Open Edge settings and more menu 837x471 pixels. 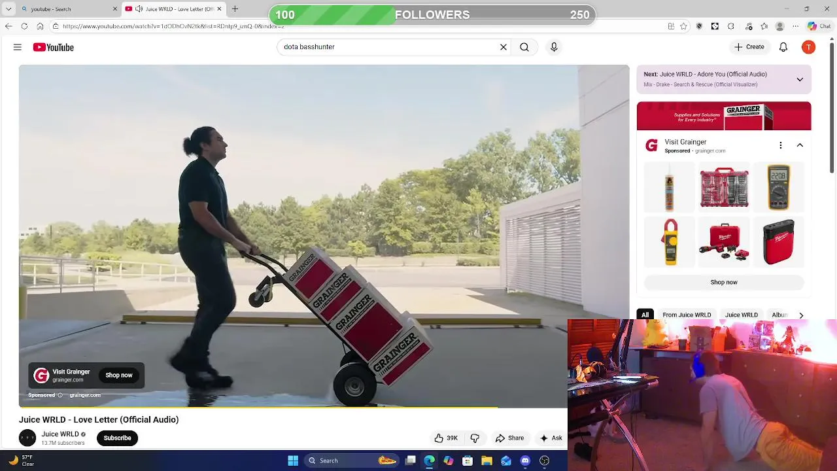coord(796,26)
